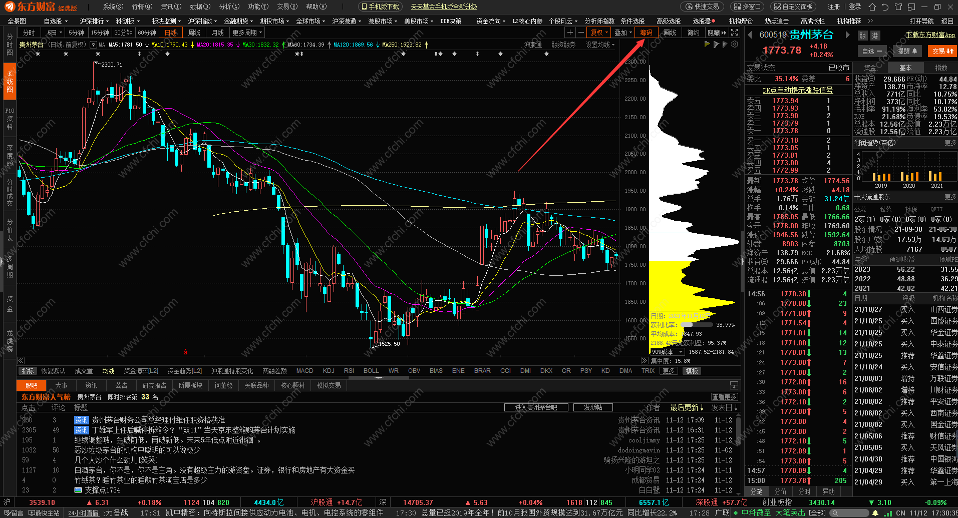
Task: Click the zoom-out minus button on chart
Action: coord(581,33)
